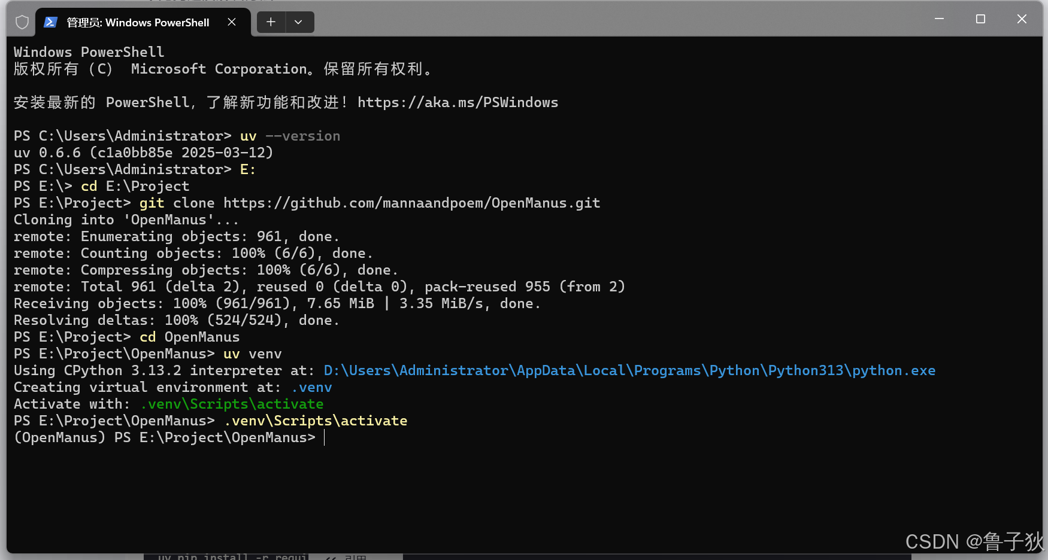Image resolution: width=1048 pixels, height=560 pixels.
Task: Click the 'Enumerating objects: 961' line
Action: pos(177,236)
